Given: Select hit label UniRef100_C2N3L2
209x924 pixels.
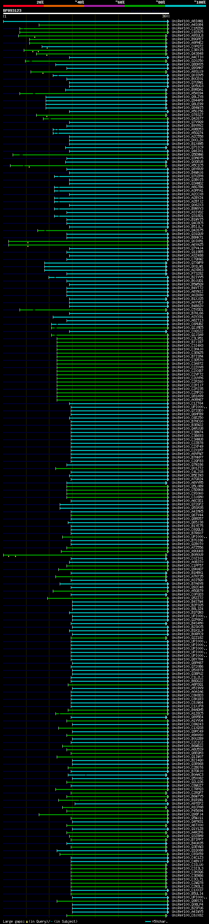Looking at the screenshot, I should pos(187,886).
